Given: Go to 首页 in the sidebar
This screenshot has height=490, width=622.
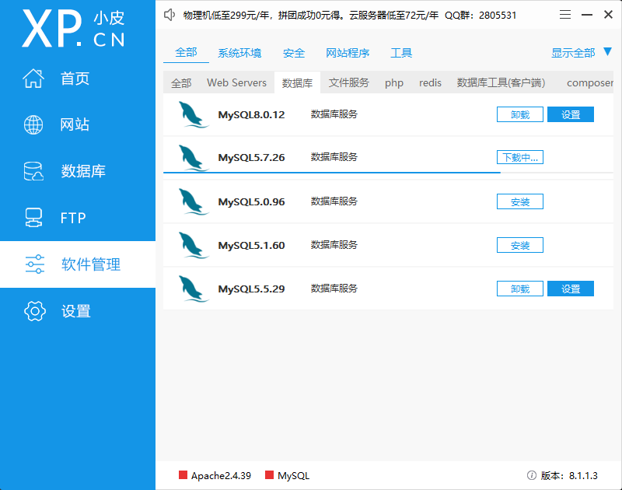Looking at the screenshot, I should point(75,78).
